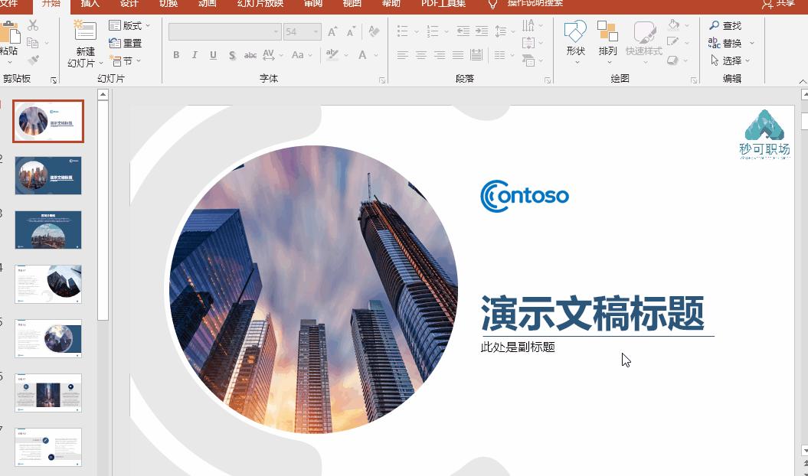Toggle bulleted list formatting
Screen dimensions: 808x476
(x=402, y=31)
